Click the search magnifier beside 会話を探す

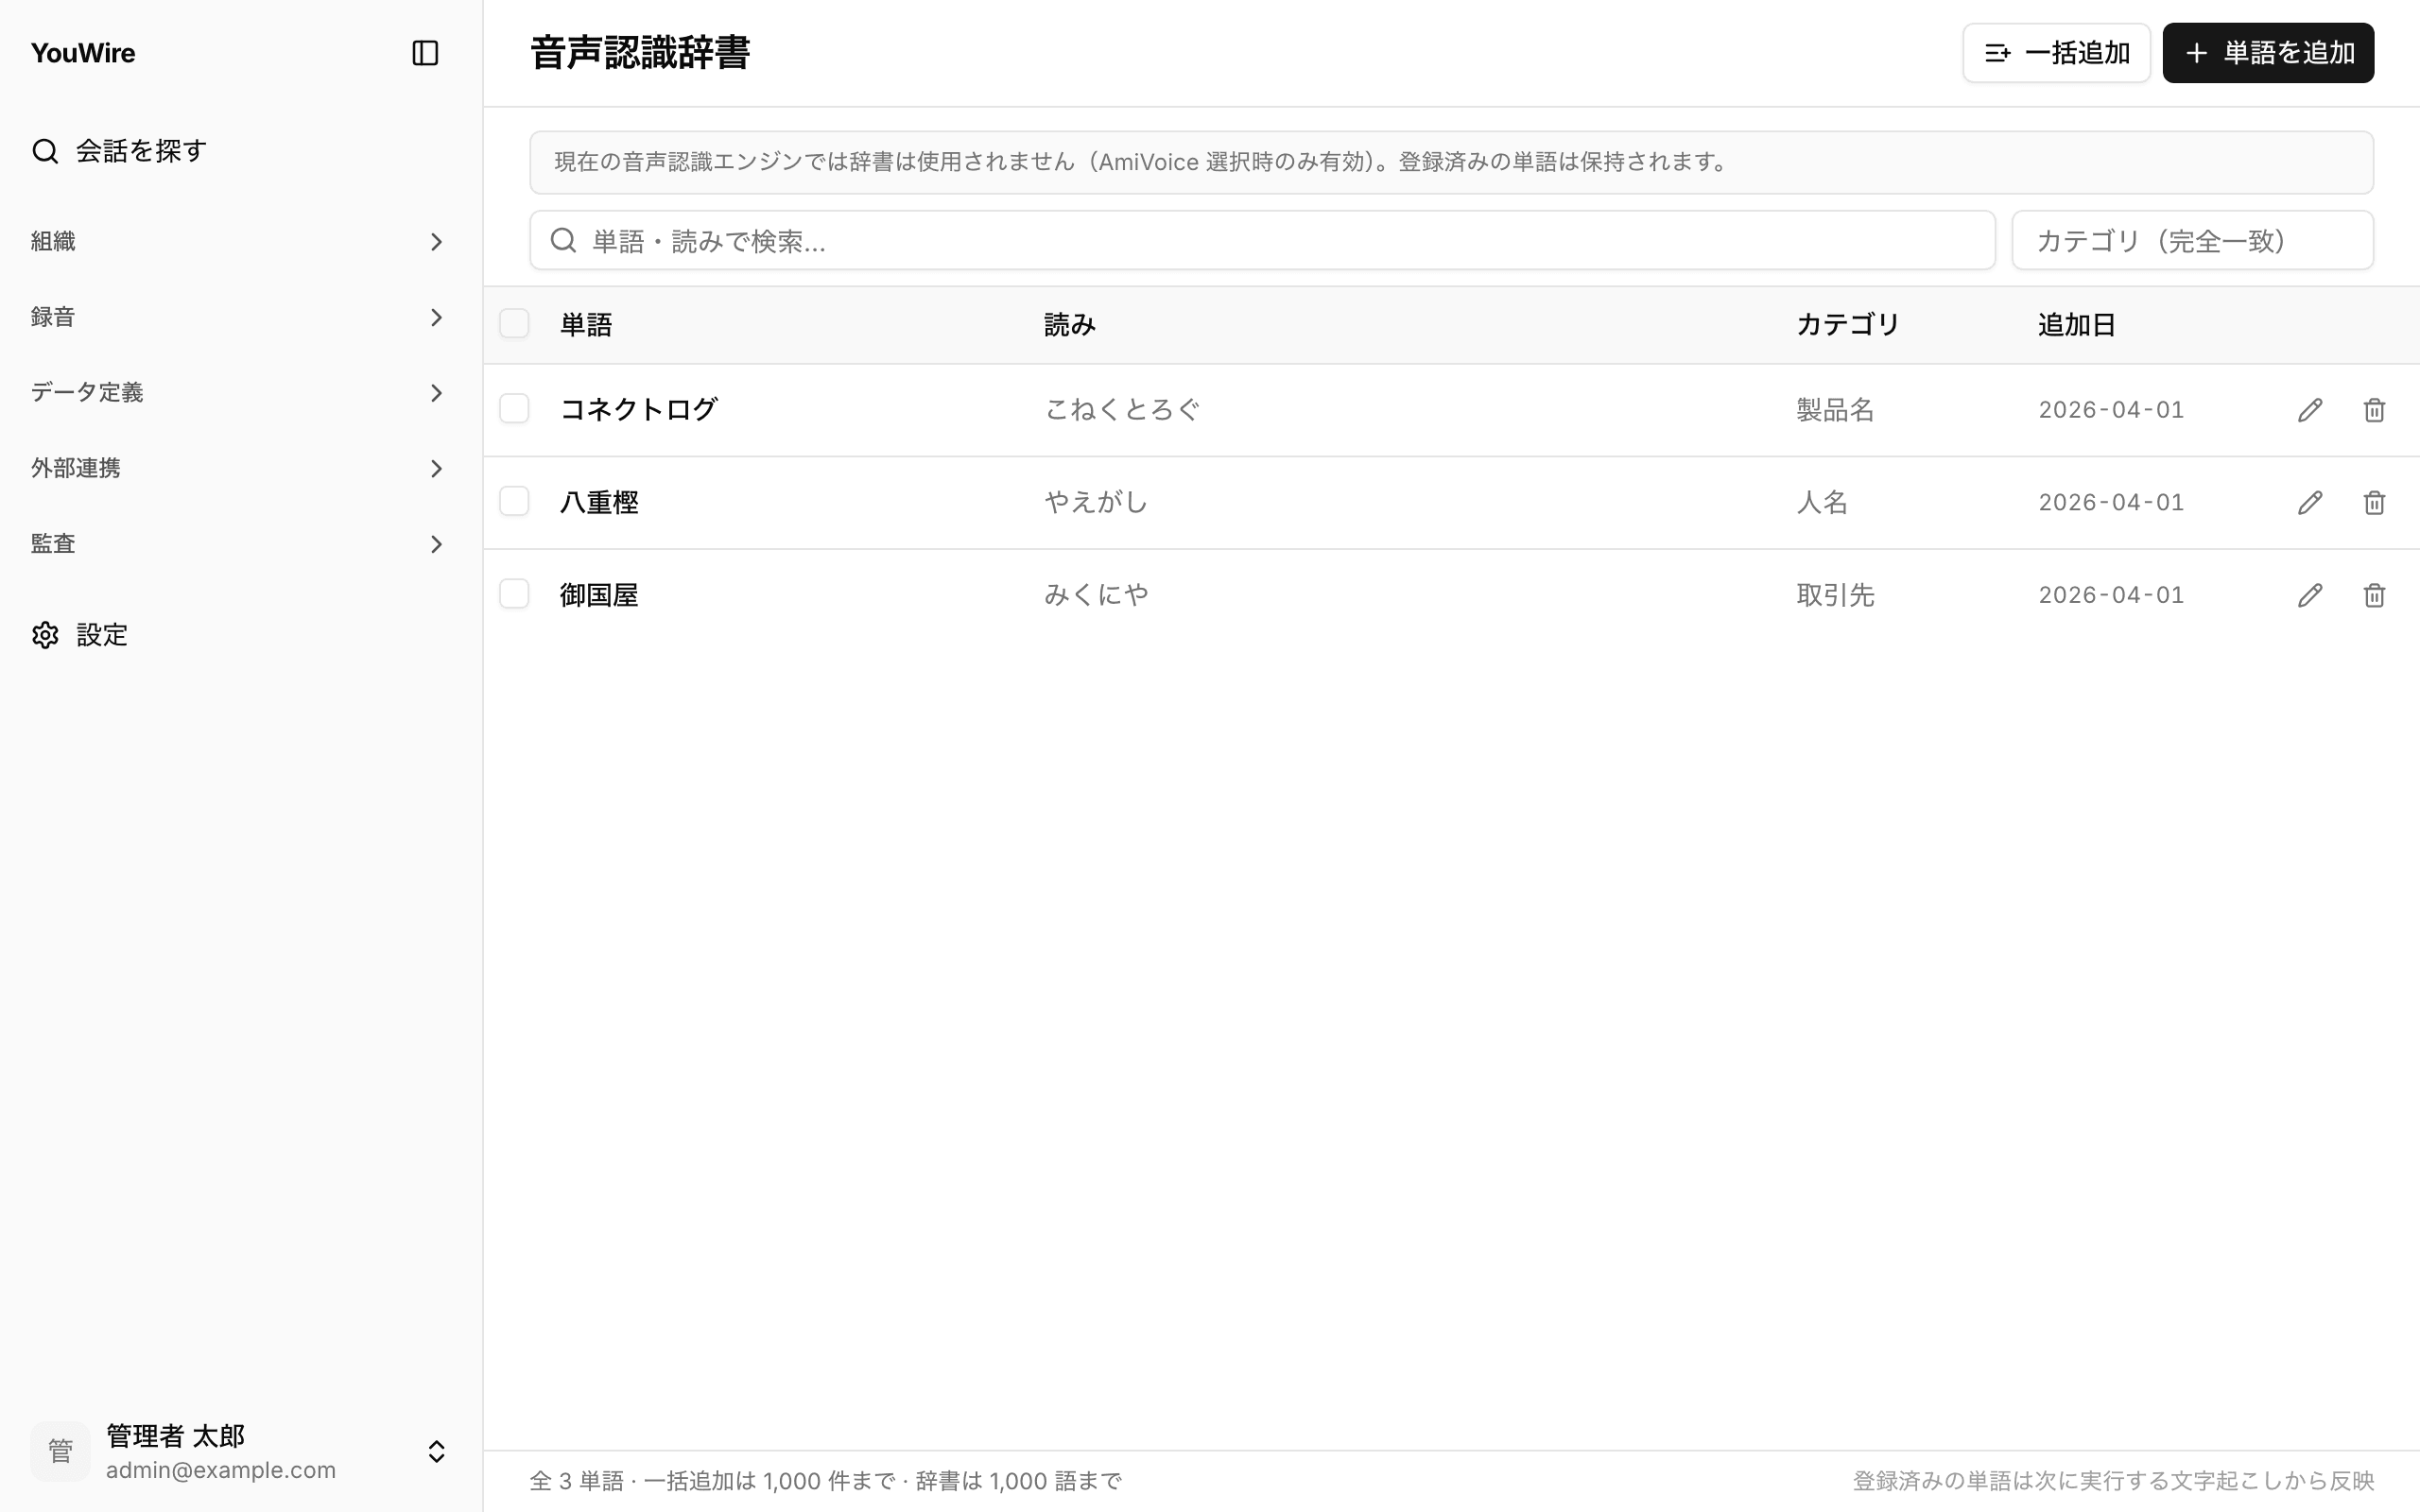[x=45, y=151]
